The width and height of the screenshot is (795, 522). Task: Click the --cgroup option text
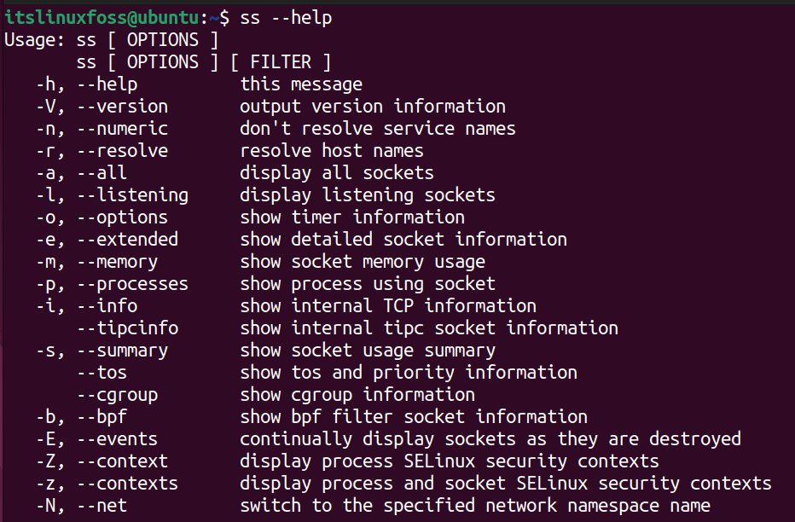click(x=117, y=395)
